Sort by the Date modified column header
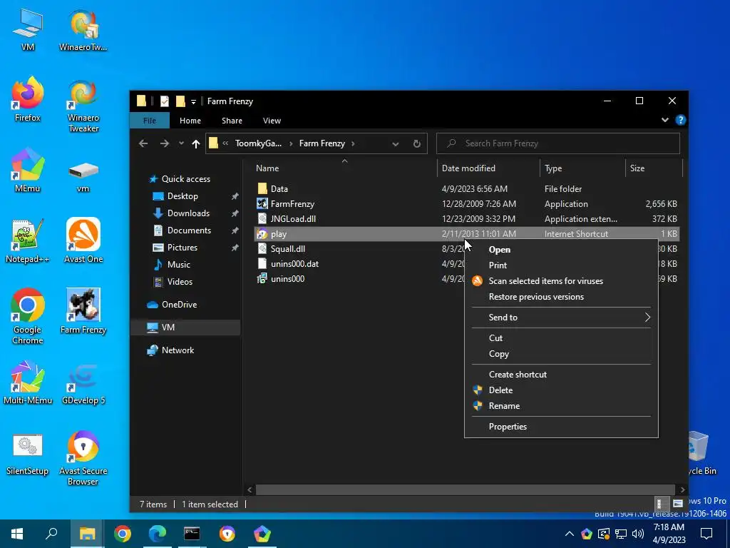Screen dimensions: 730x548 [x=488, y=168]
